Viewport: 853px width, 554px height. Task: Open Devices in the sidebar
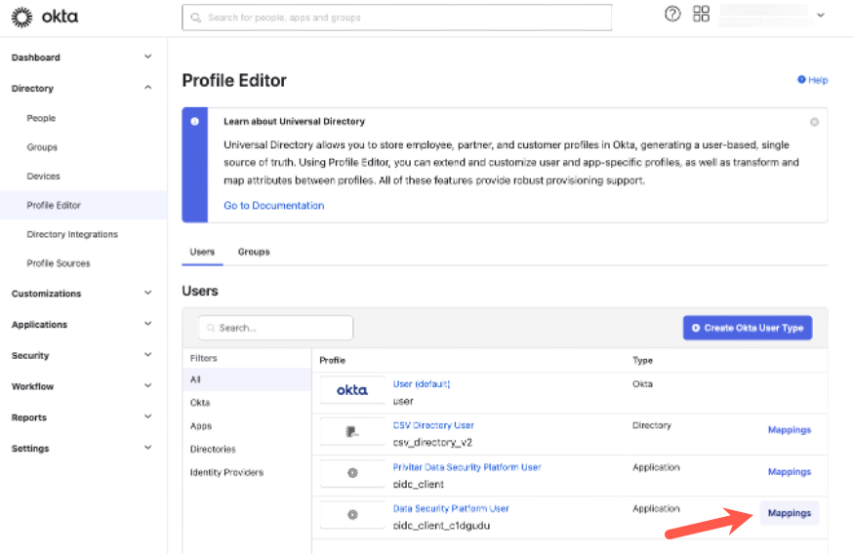click(44, 177)
